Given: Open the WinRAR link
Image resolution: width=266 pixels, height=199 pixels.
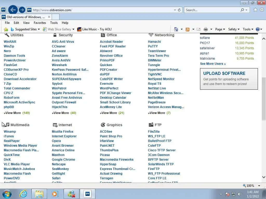Looking at the screenshot, I should (10, 42).
